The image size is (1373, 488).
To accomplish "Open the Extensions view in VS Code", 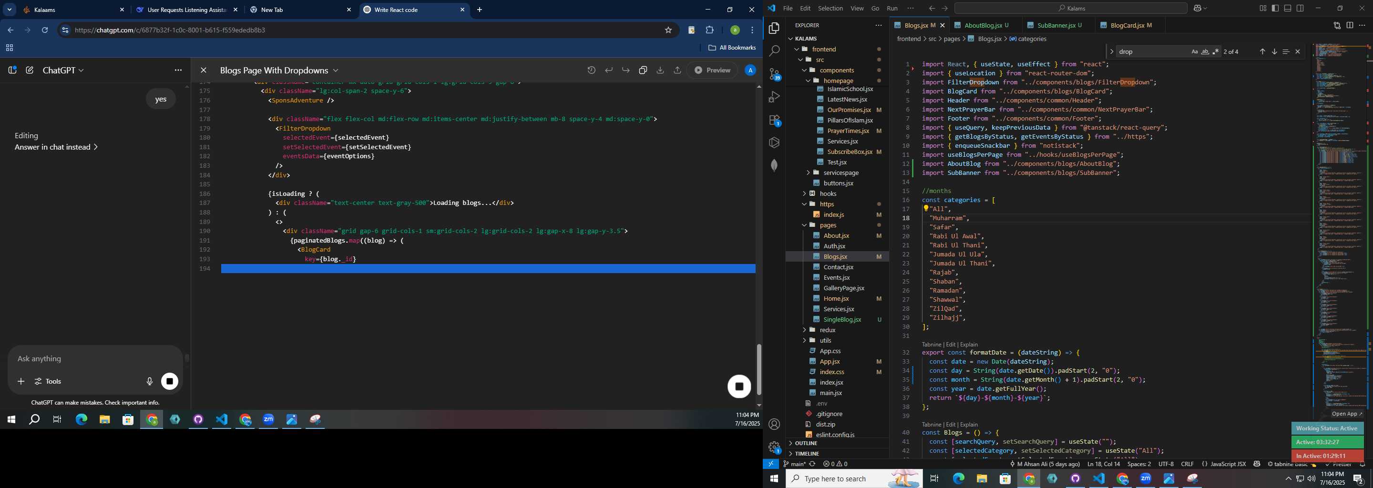I will click(774, 121).
